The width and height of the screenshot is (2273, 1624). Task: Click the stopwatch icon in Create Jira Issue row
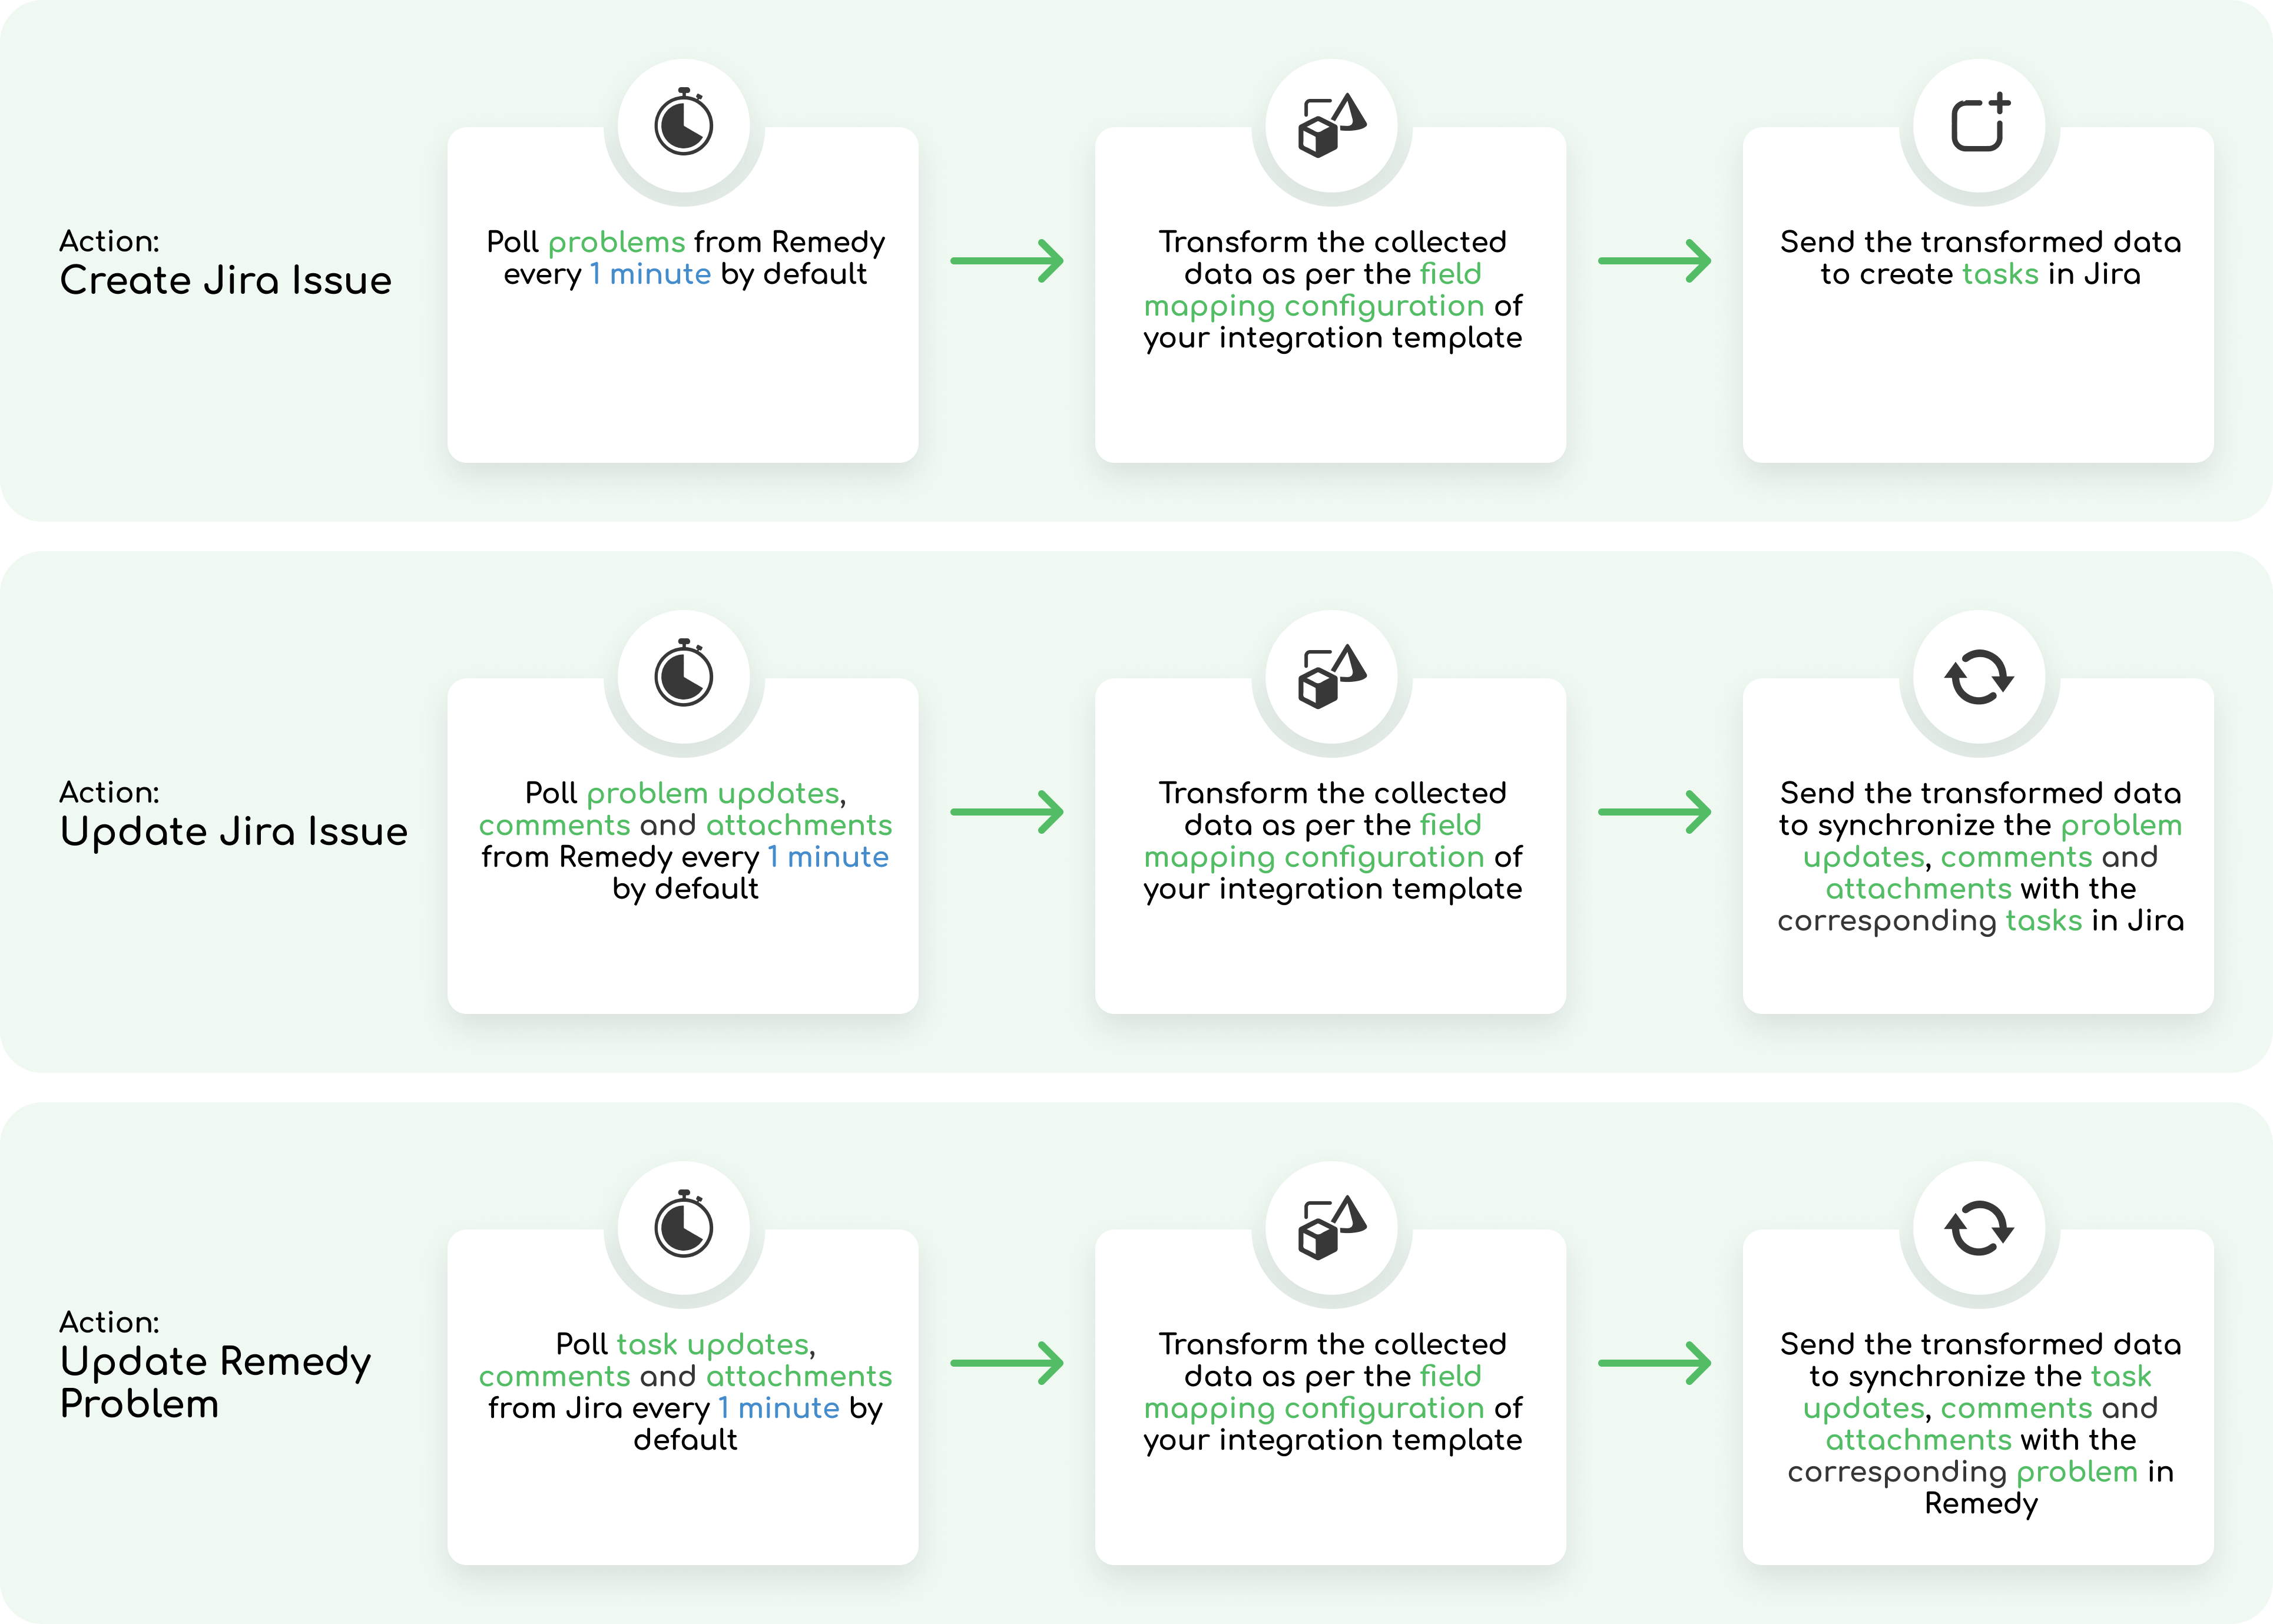coord(683,125)
